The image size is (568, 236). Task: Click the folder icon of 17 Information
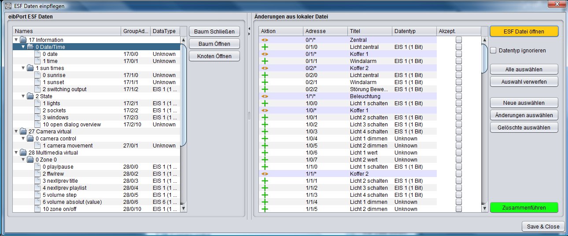pyautogui.click(x=23, y=40)
